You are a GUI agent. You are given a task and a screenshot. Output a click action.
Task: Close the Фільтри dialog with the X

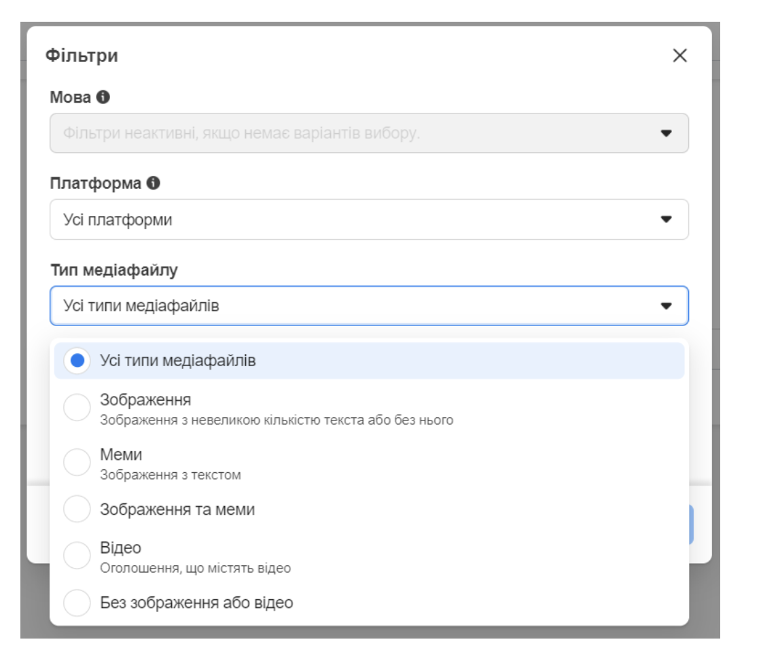click(679, 56)
